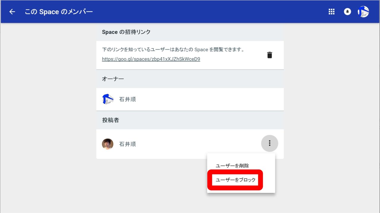Click the back arrow in the header
380x213 pixels.
(12, 12)
